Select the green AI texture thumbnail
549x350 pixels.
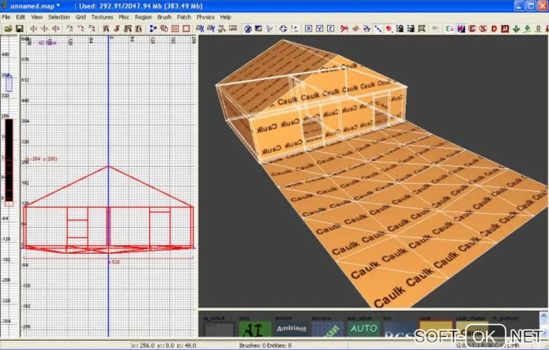255,329
